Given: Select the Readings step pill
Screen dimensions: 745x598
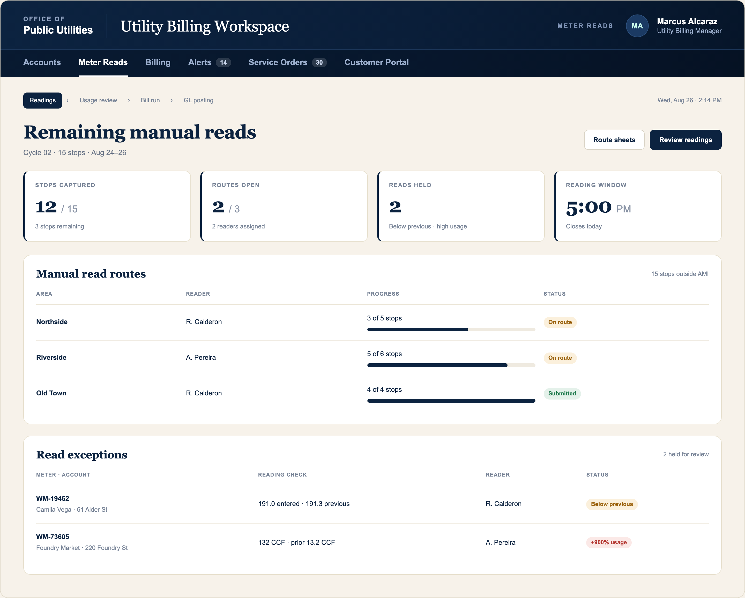Looking at the screenshot, I should [x=42, y=100].
